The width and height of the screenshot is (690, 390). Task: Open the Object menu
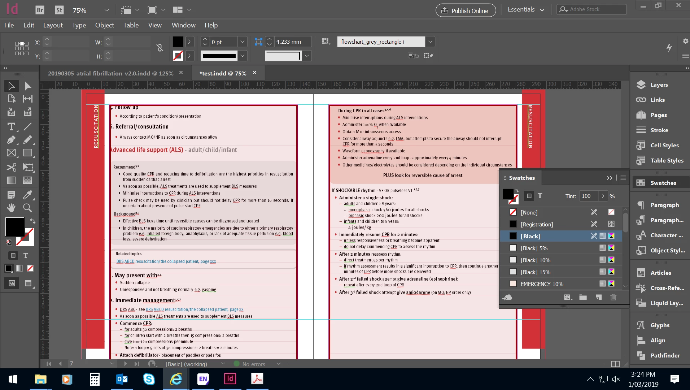[105, 25]
